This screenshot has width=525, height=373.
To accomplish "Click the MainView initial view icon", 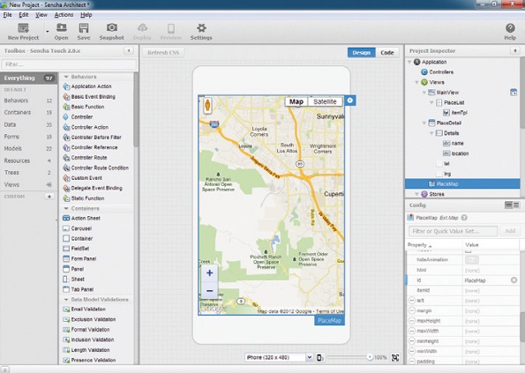I will (514, 93).
